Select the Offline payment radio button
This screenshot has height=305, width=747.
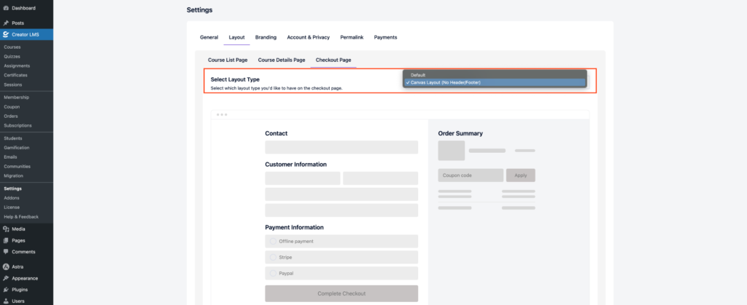273,241
